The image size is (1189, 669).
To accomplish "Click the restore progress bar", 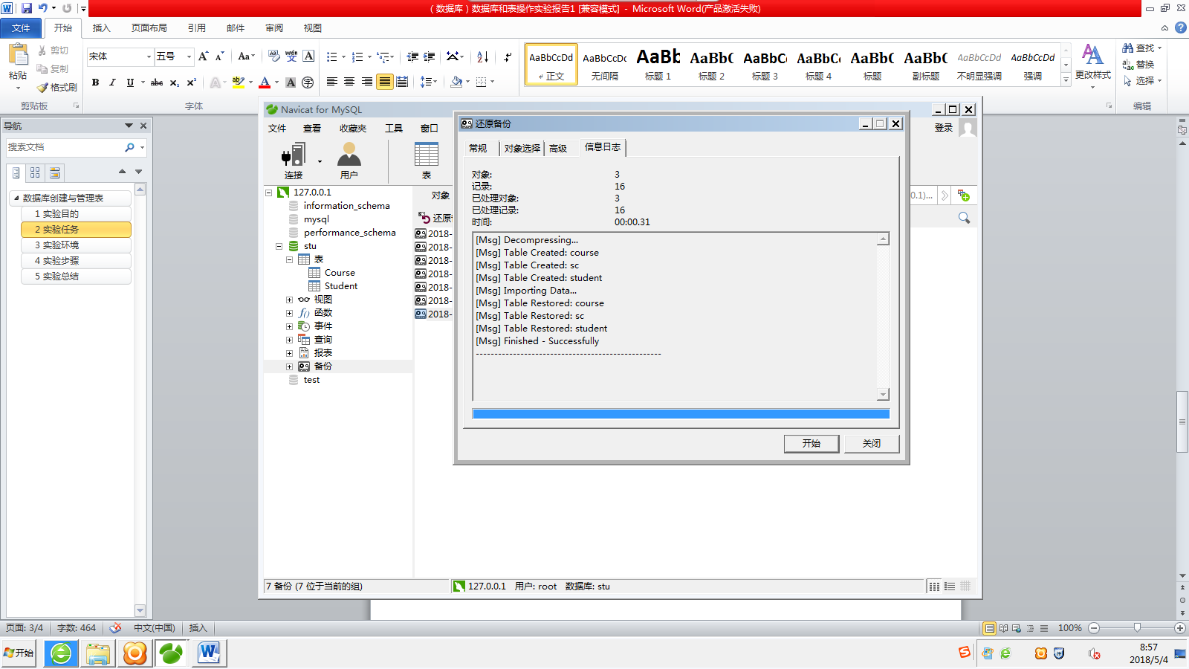I will point(681,414).
